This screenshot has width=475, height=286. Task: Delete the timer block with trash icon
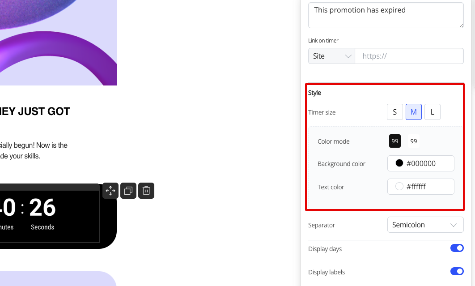pos(146,191)
